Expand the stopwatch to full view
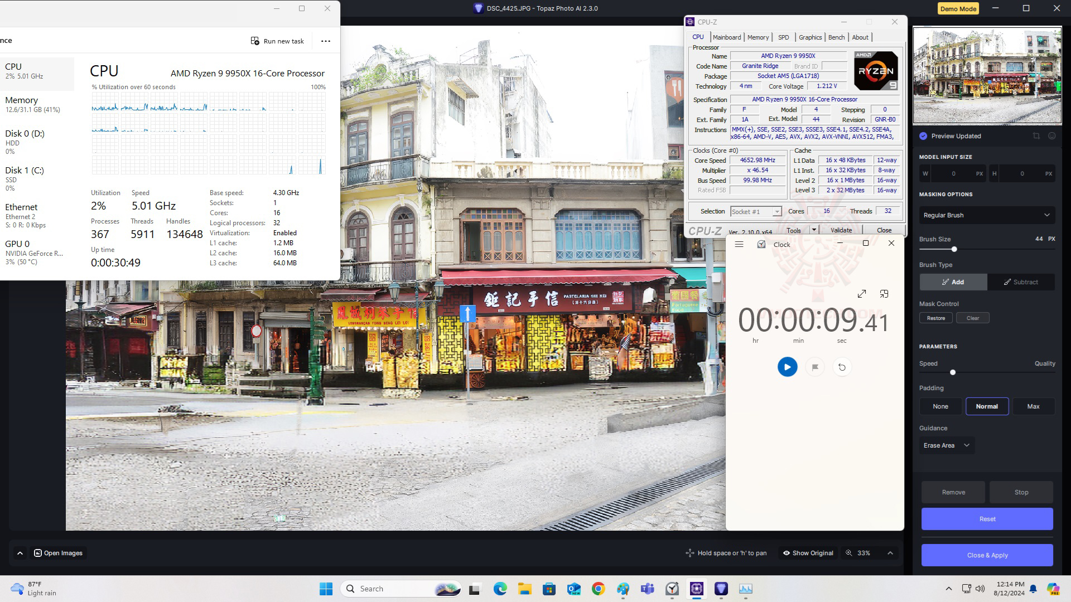Image resolution: width=1071 pixels, height=602 pixels. pos(862,294)
